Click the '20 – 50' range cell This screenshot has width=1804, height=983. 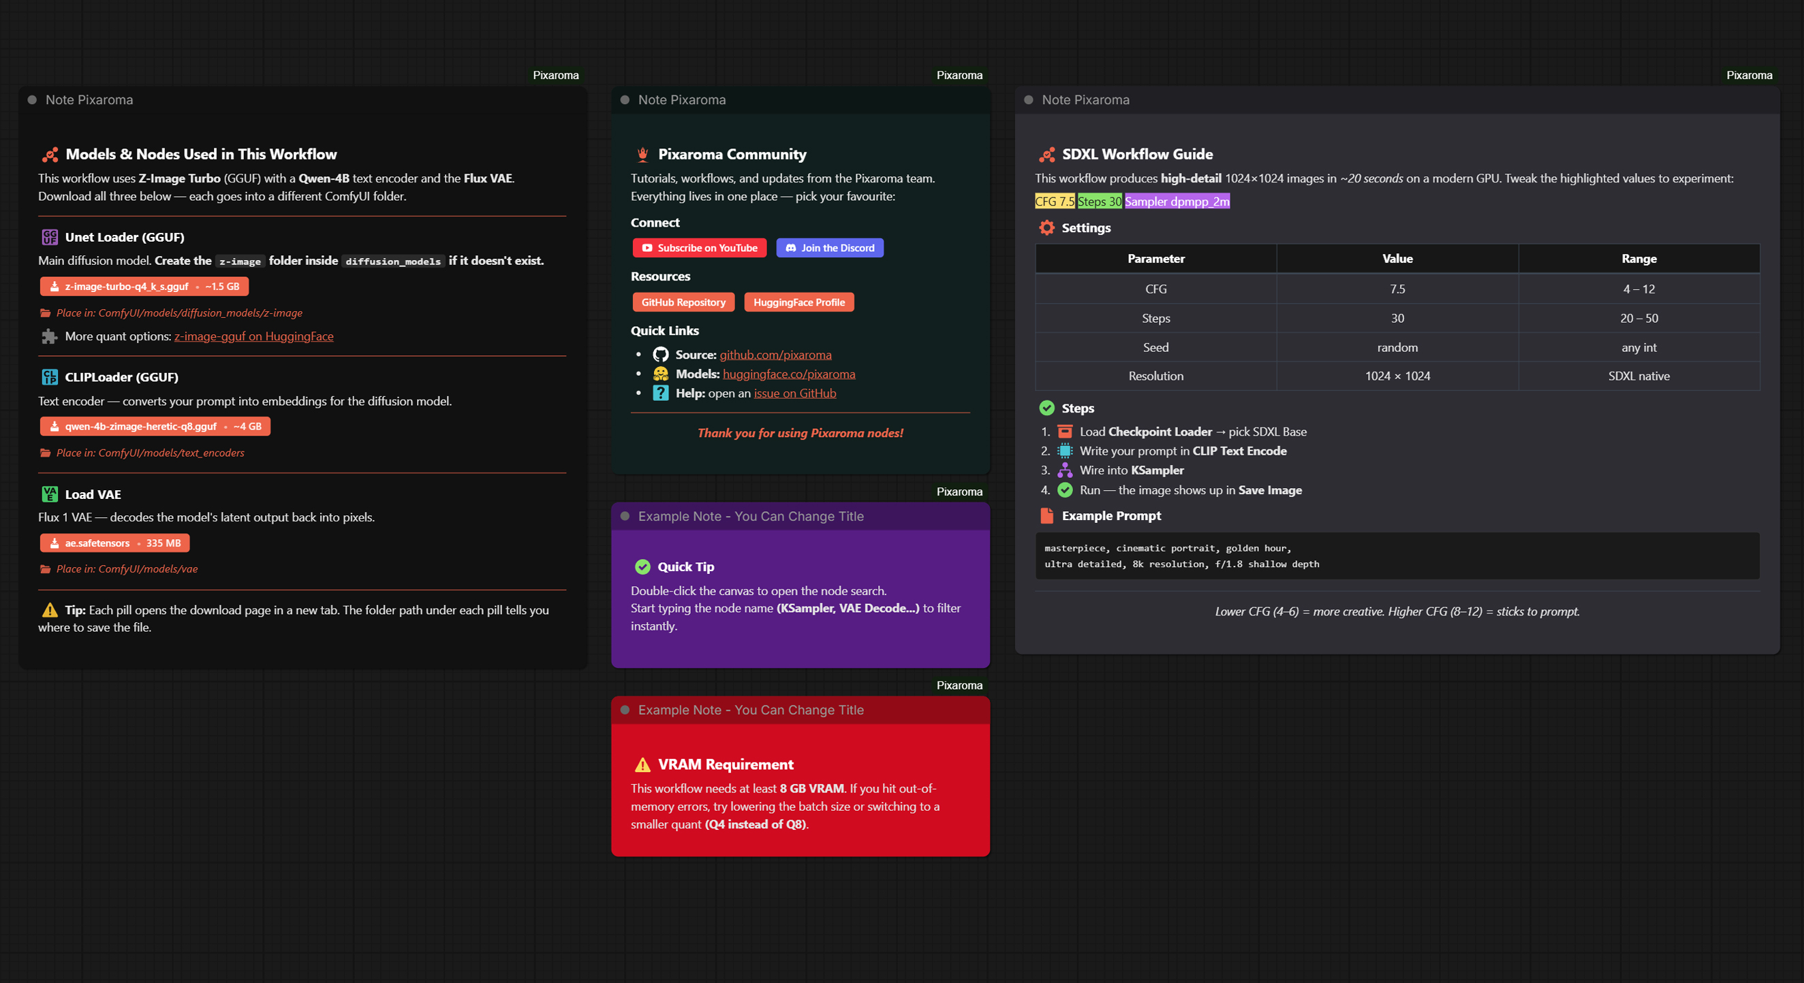click(x=1638, y=319)
